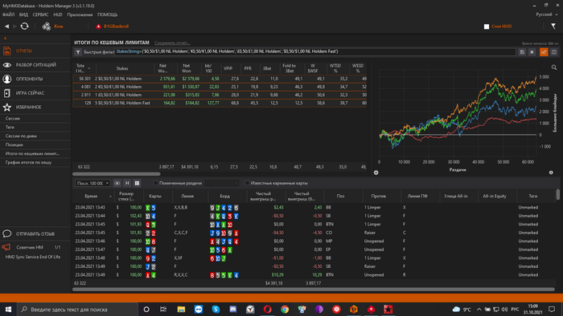Open the Русский language dropdown
Screen dimensions: 563x316
pos(547,14)
